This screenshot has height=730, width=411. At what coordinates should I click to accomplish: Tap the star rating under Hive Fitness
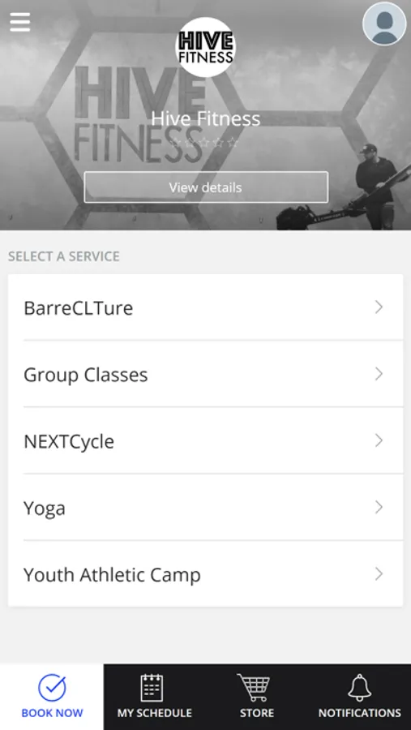[205, 143]
